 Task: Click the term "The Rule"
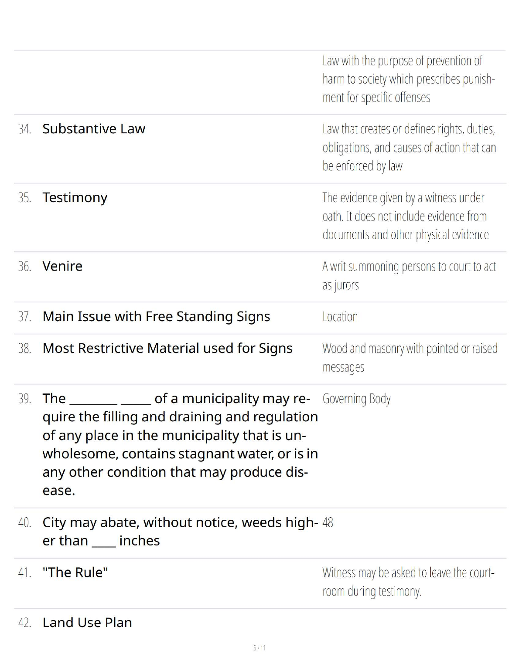75,573
